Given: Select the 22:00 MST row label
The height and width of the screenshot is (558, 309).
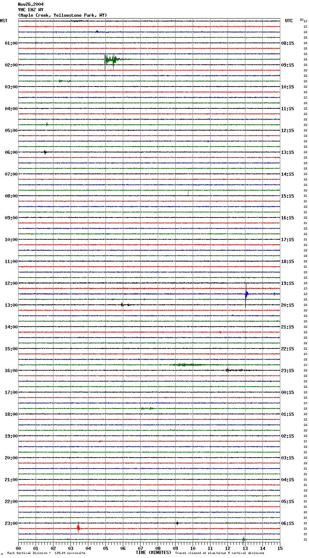Looking at the screenshot, I should coord(11,502).
